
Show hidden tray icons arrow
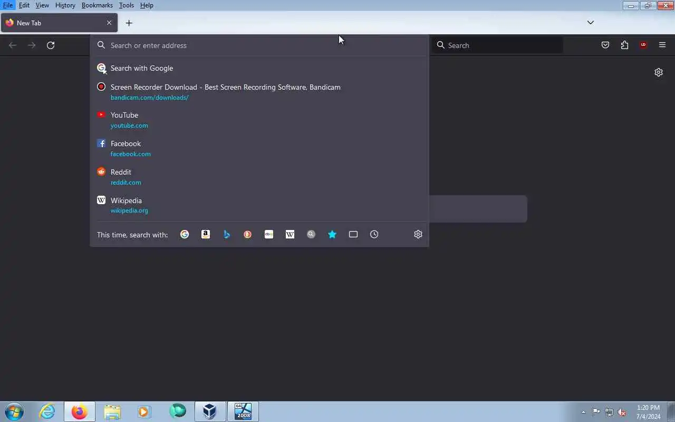coord(583,412)
